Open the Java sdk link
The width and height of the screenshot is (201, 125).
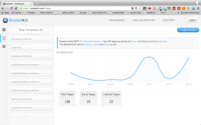pos(96,44)
